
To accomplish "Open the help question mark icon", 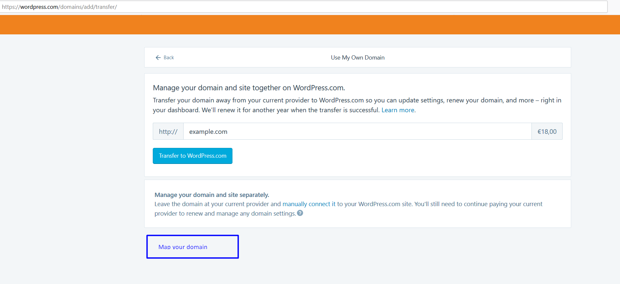I will 300,213.
